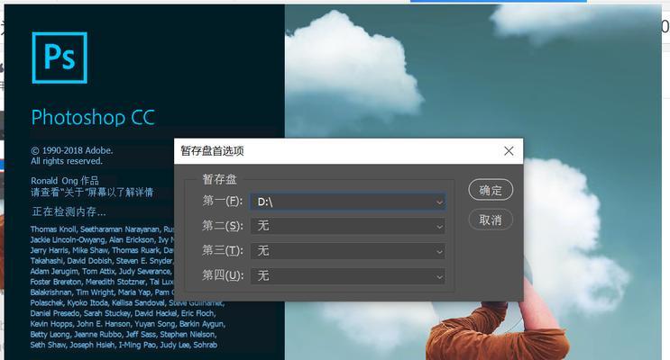This screenshot has height=360, width=670.
Task: Click the All rights reserved text
Action: click(66, 161)
